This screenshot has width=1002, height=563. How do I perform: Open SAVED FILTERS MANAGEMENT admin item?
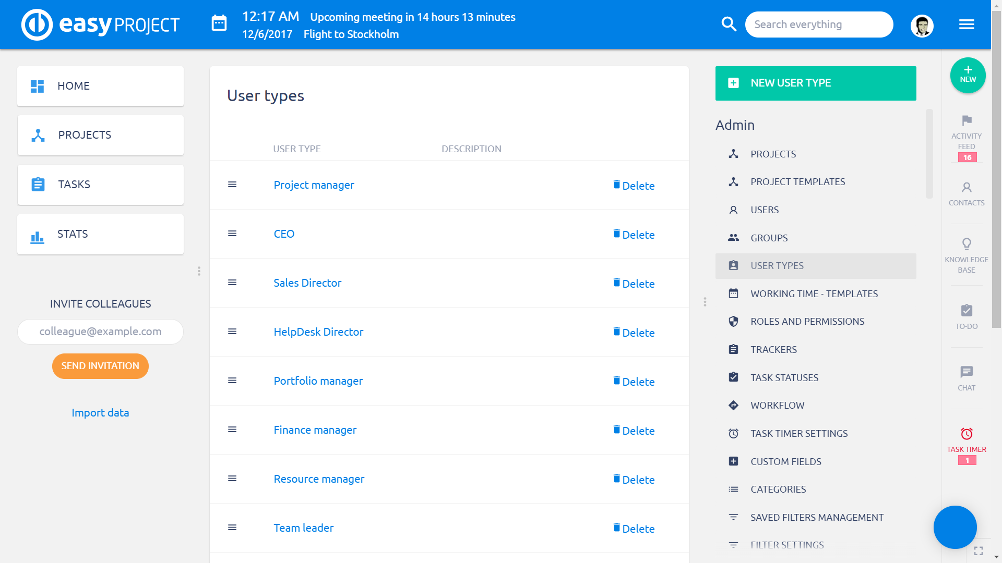[816, 518]
